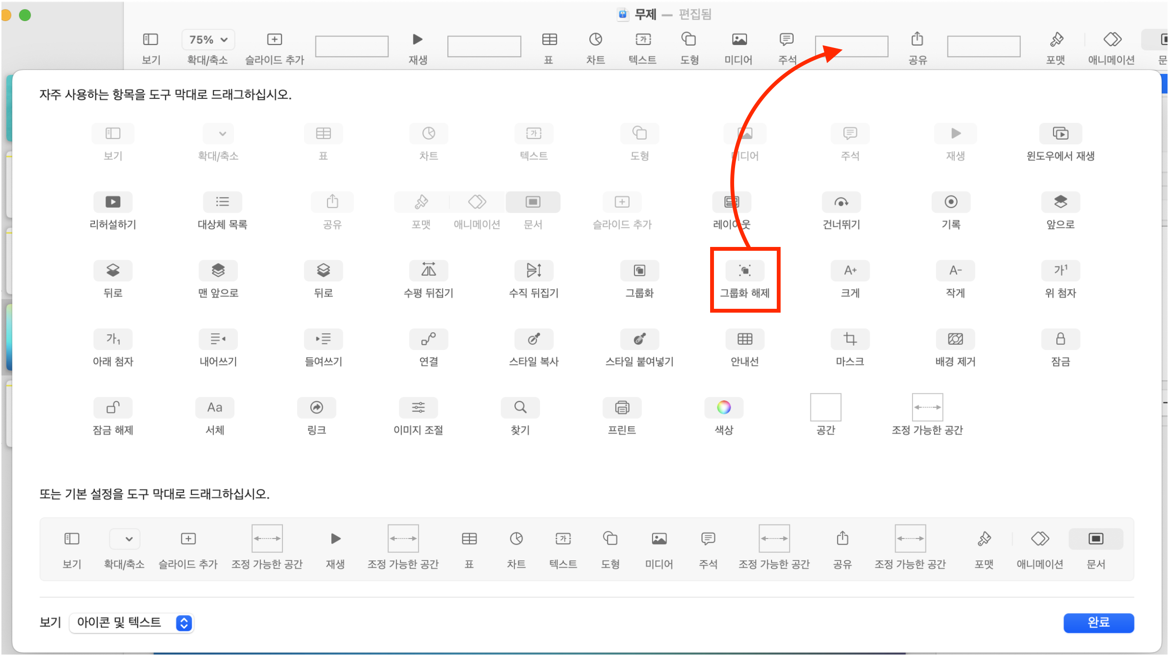Screen dimensions: 1169x655
Task: Click the 이미지 조절 adjust image icon
Action: click(x=418, y=408)
